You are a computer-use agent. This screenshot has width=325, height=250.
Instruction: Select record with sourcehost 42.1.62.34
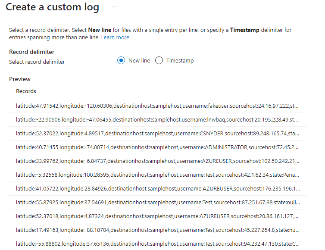coord(158,175)
